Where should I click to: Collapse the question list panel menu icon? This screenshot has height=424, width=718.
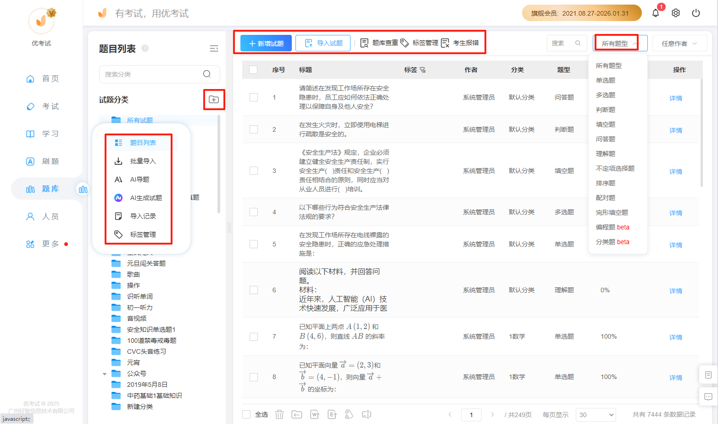[x=214, y=49]
